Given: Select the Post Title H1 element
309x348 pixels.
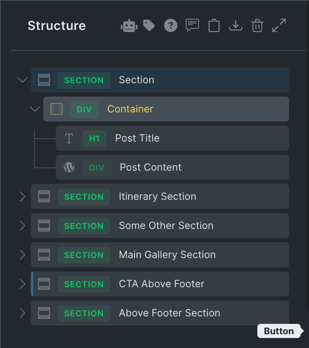Looking at the screenshot, I should pyautogui.click(x=137, y=138).
